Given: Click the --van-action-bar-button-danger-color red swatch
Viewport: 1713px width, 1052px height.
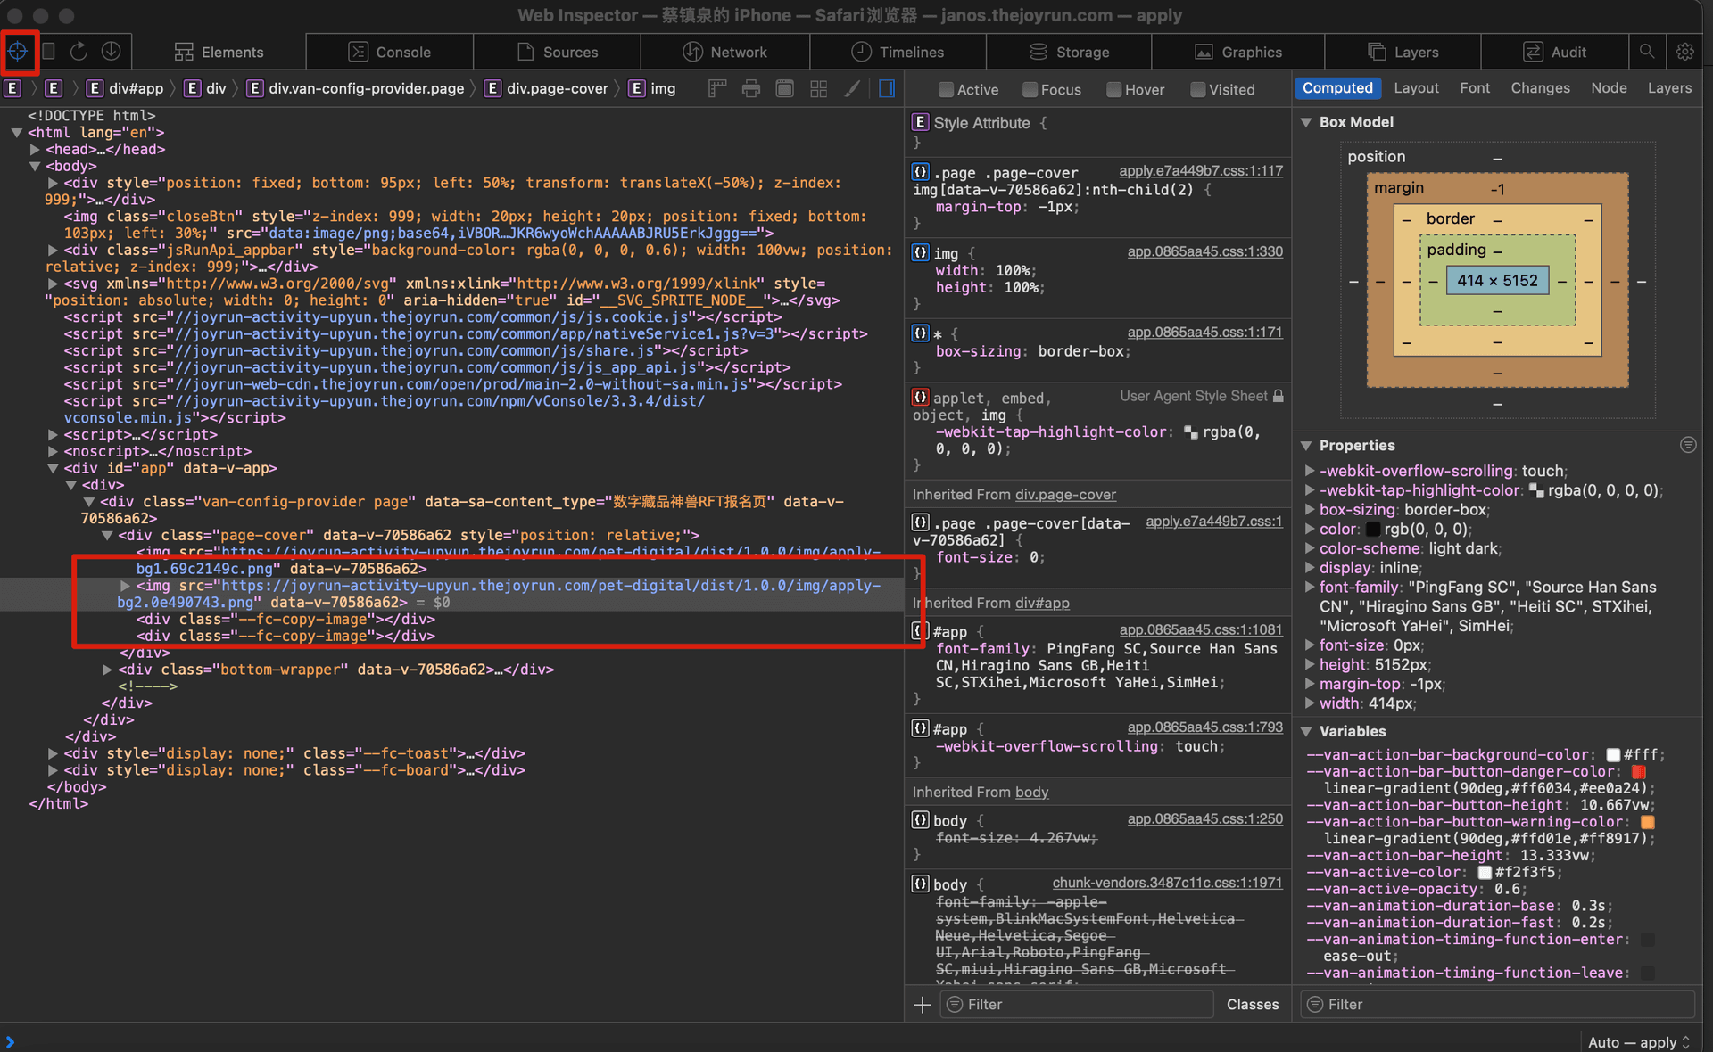Looking at the screenshot, I should click(1638, 772).
